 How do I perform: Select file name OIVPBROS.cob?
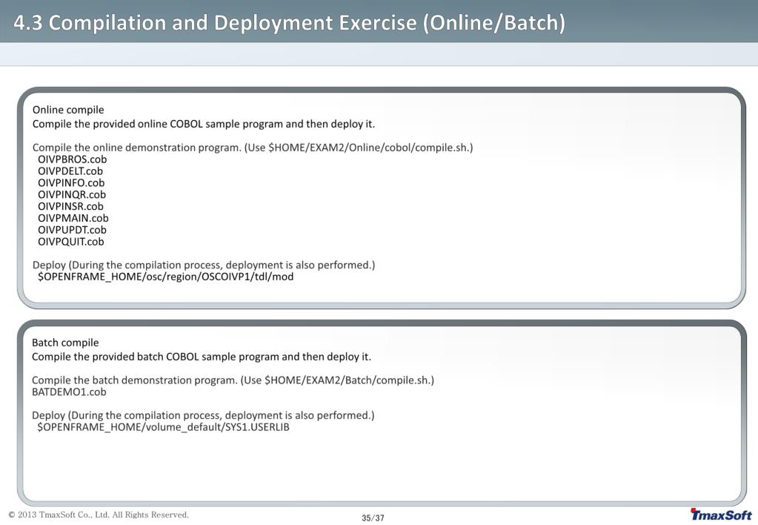click(x=72, y=159)
